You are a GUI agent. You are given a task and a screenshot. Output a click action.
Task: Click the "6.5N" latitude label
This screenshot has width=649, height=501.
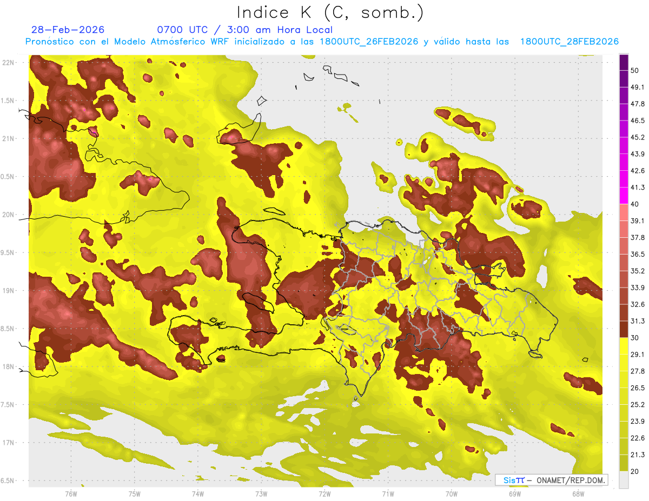[8, 480]
